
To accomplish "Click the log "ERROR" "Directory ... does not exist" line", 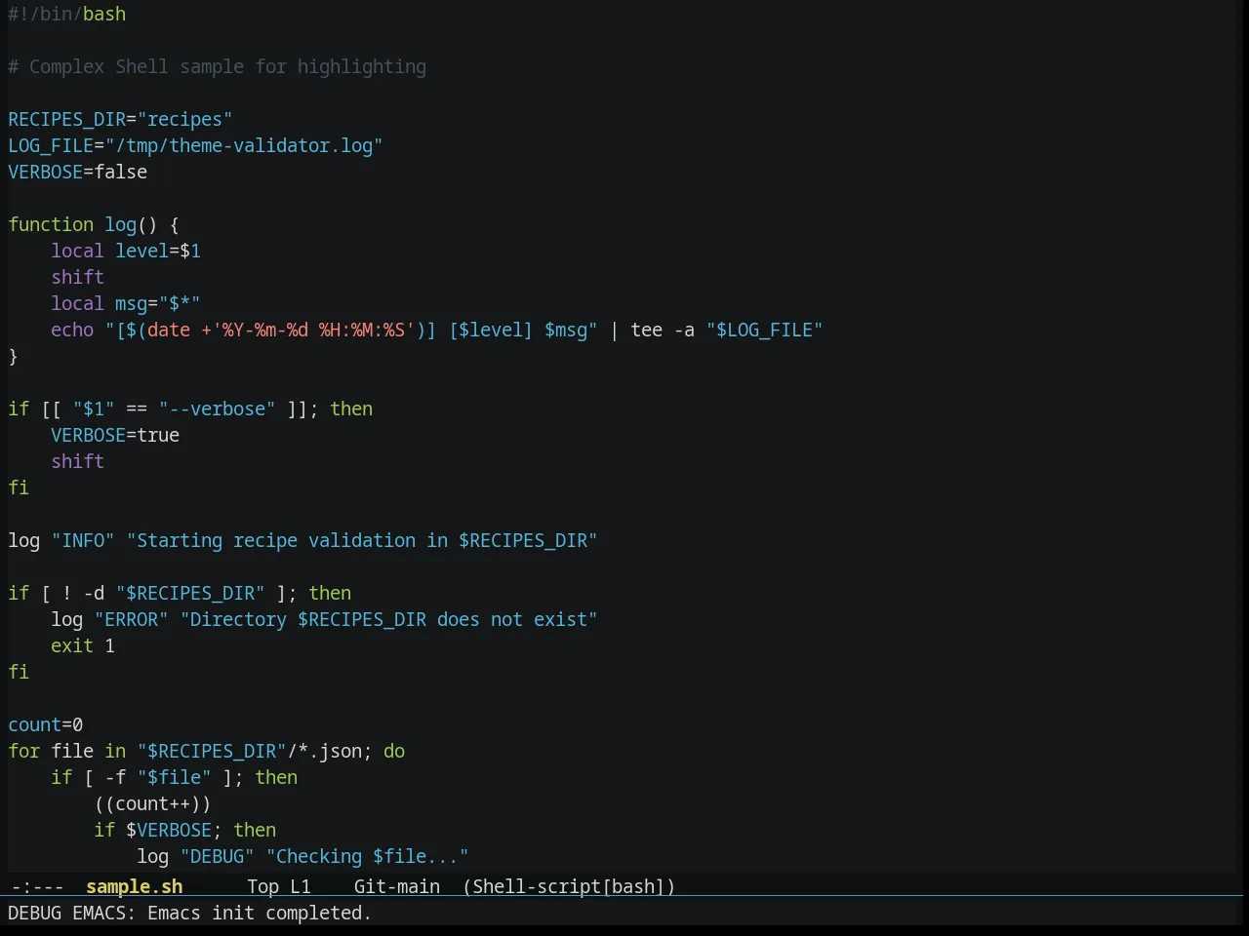I will (324, 619).
